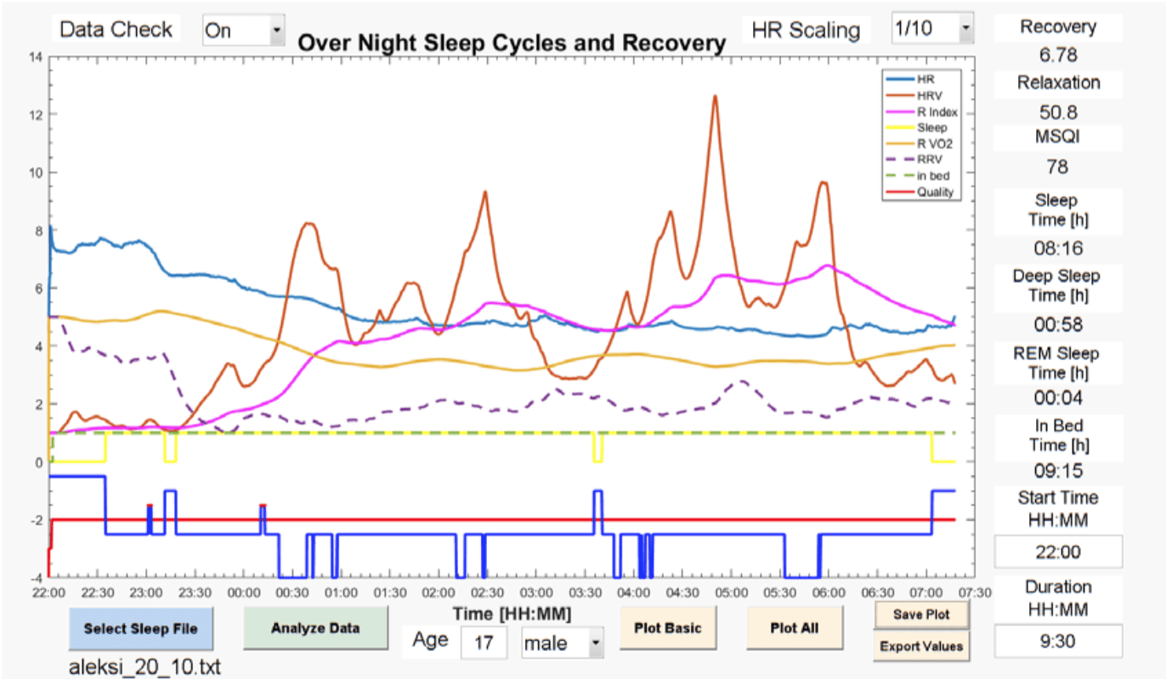The image size is (1166, 679).
Task: Expand the HR Scaling 1/10 dropdown
Action: click(x=931, y=29)
